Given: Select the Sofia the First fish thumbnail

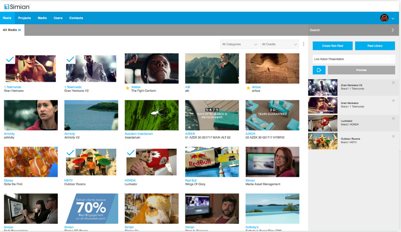Looking at the screenshot, I should 31,162.
